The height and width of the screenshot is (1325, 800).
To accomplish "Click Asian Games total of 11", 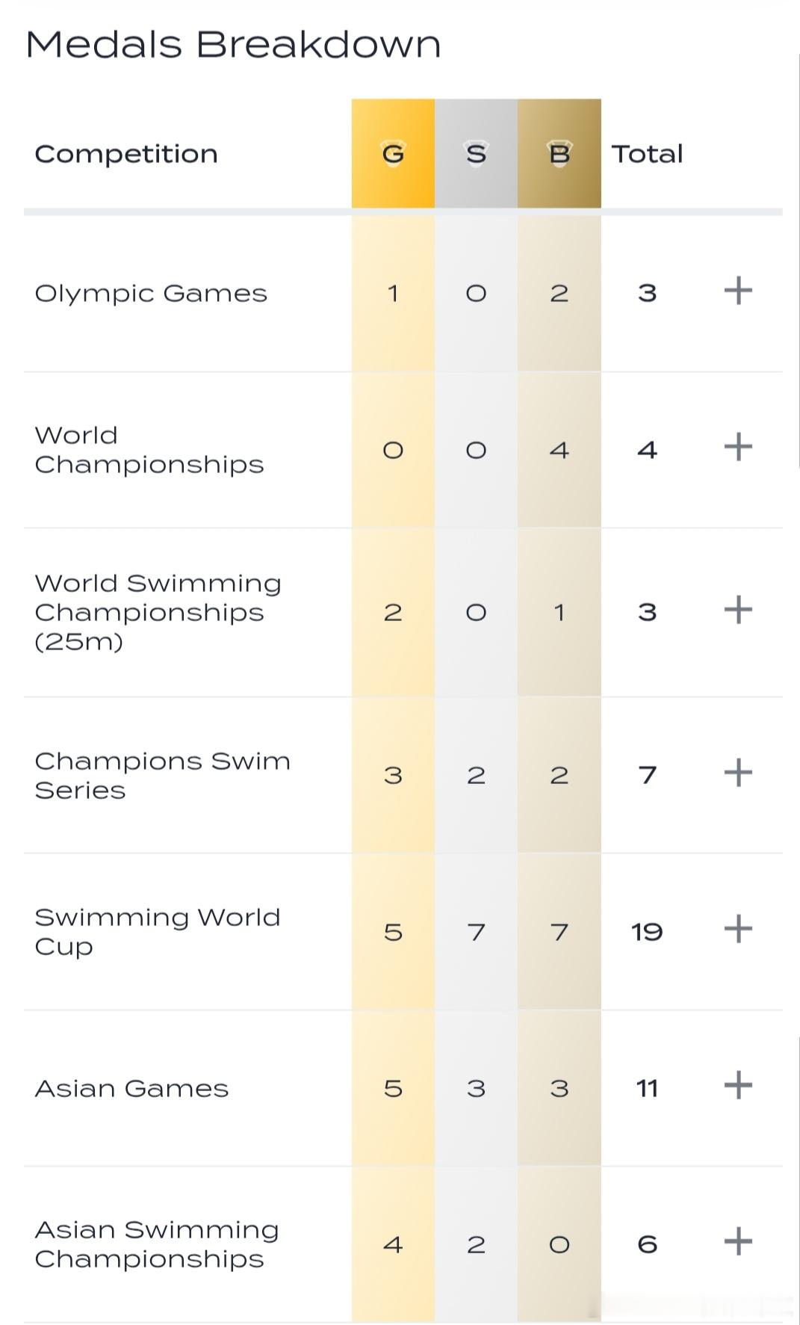I will [647, 1089].
